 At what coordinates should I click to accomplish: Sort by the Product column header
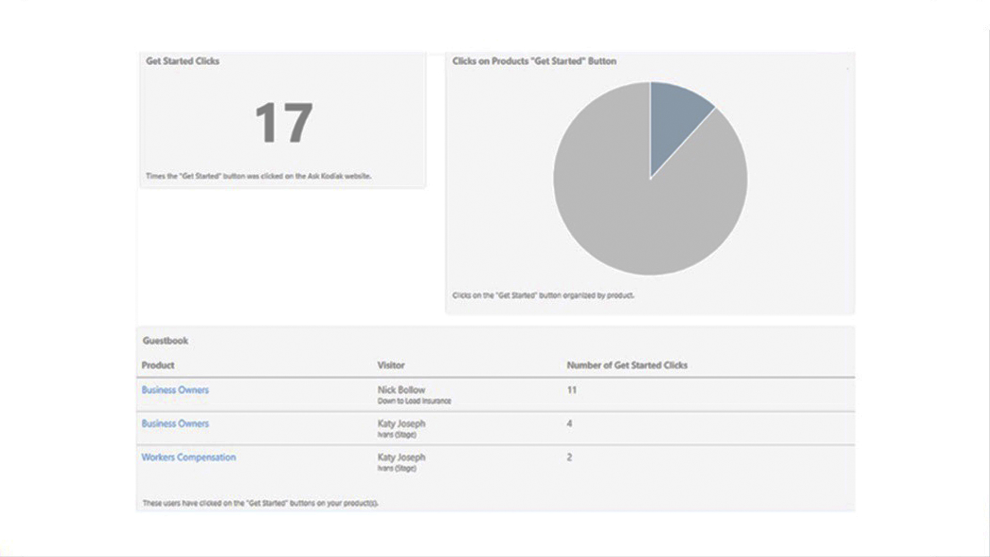click(x=158, y=365)
